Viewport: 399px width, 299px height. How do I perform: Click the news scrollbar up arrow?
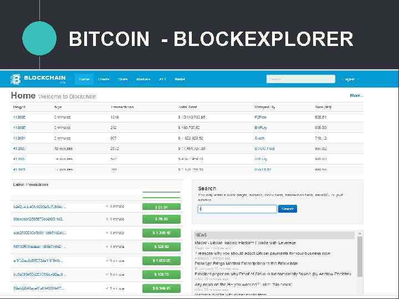coord(360,234)
